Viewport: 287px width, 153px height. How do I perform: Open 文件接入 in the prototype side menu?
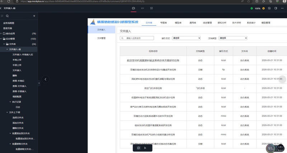pos(102,30)
